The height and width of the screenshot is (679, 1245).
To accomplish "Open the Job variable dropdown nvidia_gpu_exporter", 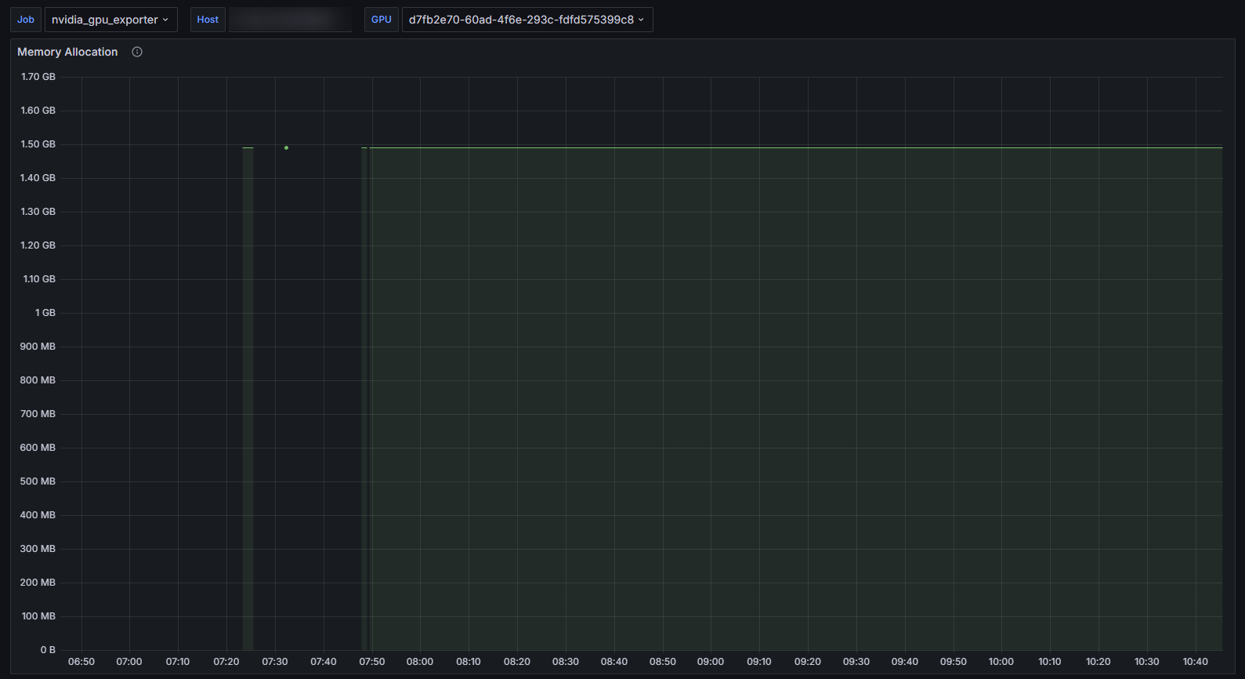I will pyautogui.click(x=111, y=20).
